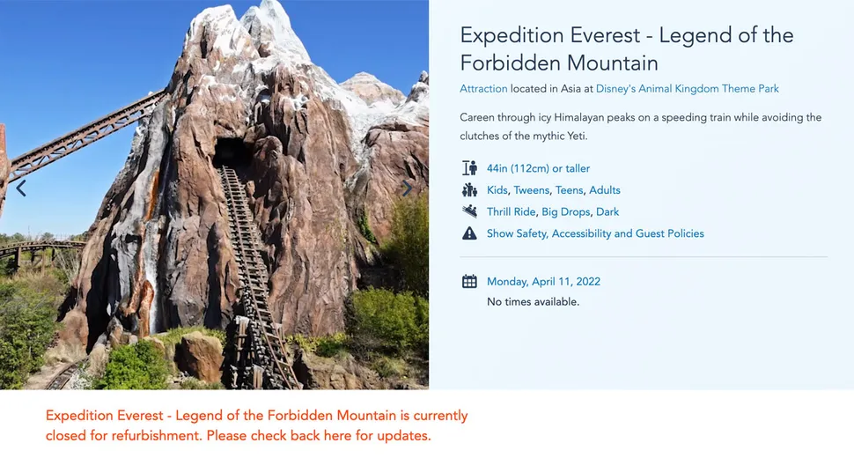854x458 pixels.
Task: Show Safety, Accessibility and Guest Policies
Action: [x=595, y=233]
